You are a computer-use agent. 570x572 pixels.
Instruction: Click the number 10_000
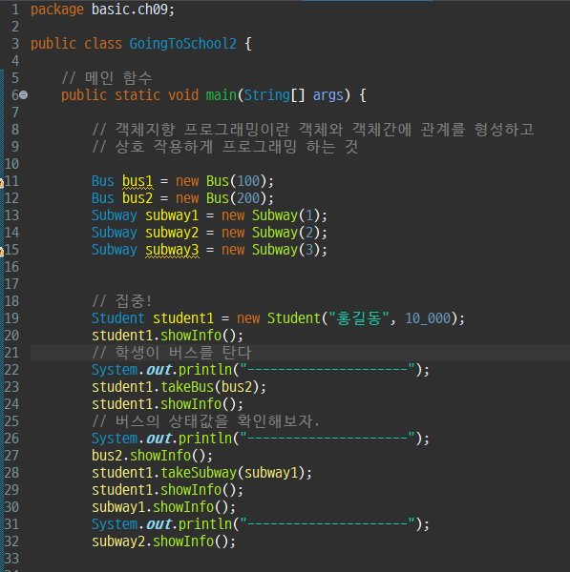(428, 318)
